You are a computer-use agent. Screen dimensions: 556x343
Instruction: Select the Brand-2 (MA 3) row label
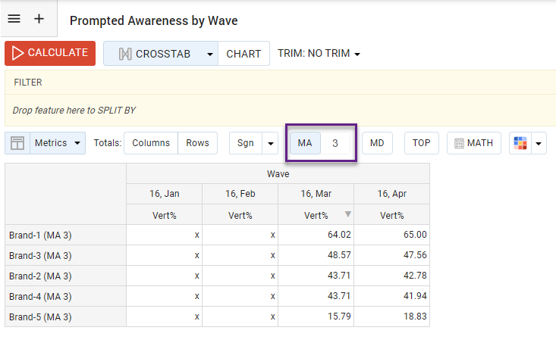(65, 276)
